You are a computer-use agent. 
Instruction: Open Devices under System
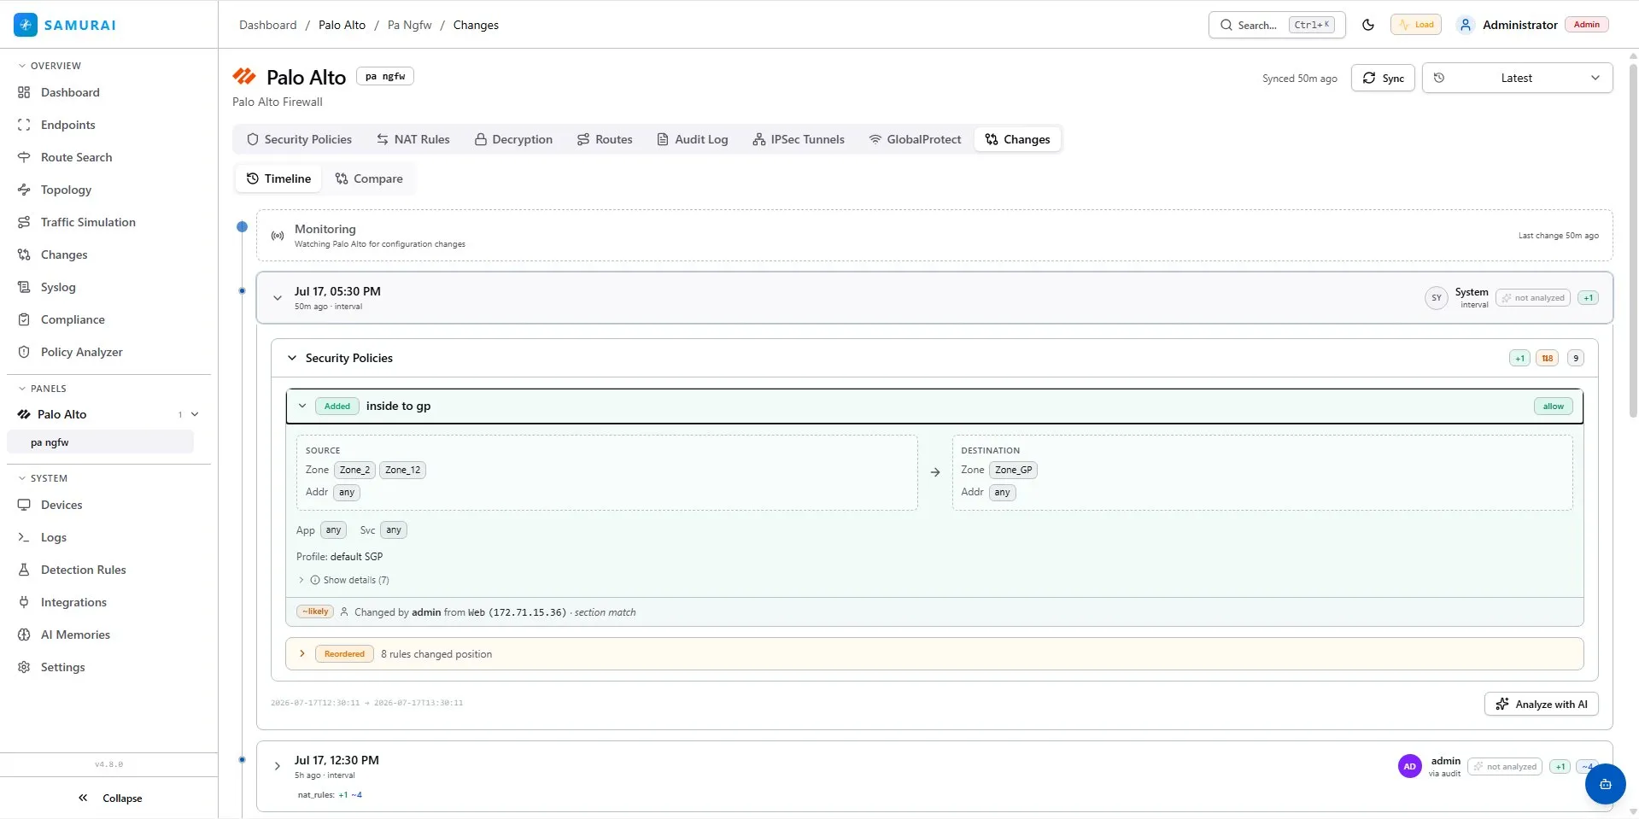pyautogui.click(x=61, y=505)
